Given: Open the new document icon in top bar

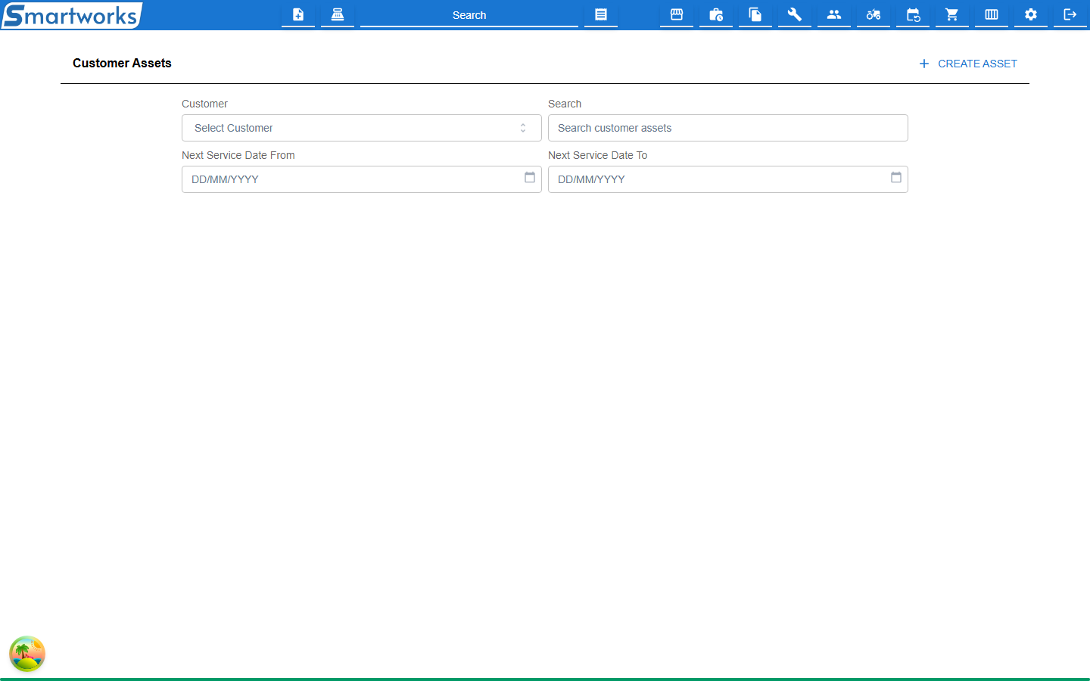Looking at the screenshot, I should pyautogui.click(x=298, y=14).
